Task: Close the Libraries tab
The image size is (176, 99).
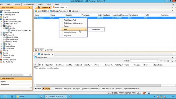Action: point(50,7)
